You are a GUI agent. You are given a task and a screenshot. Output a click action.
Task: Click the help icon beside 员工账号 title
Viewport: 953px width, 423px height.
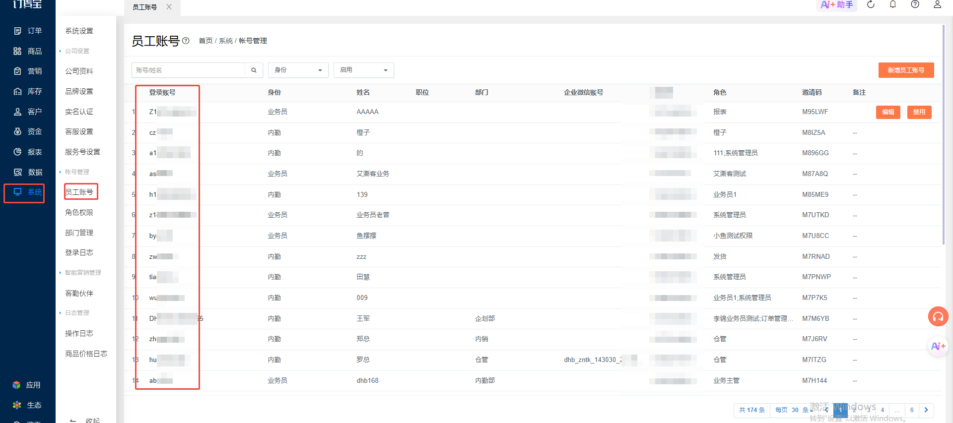[x=186, y=41]
